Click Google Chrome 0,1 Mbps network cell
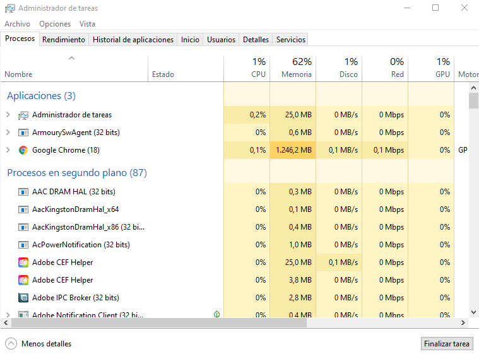This screenshot has width=479, height=359. pyautogui.click(x=385, y=150)
